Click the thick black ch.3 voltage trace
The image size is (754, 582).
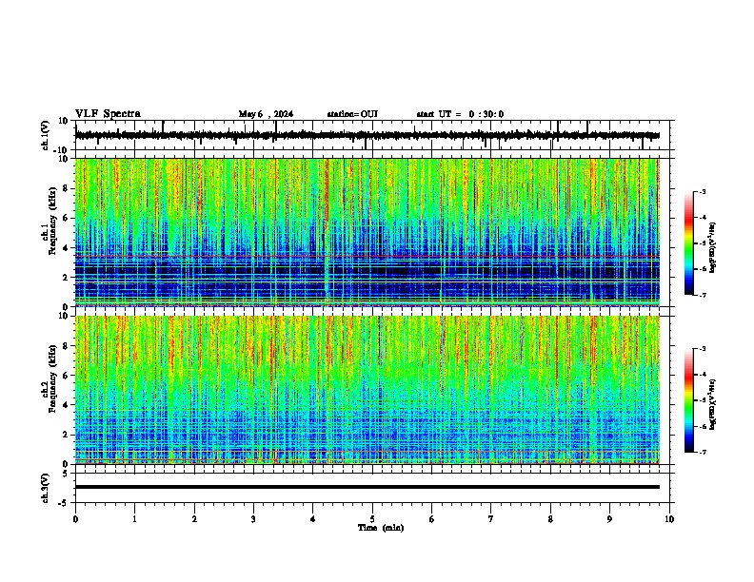pyautogui.click(x=367, y=487)
